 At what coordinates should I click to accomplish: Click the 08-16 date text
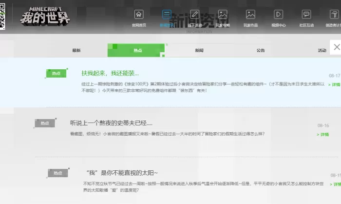click(323, 125)
